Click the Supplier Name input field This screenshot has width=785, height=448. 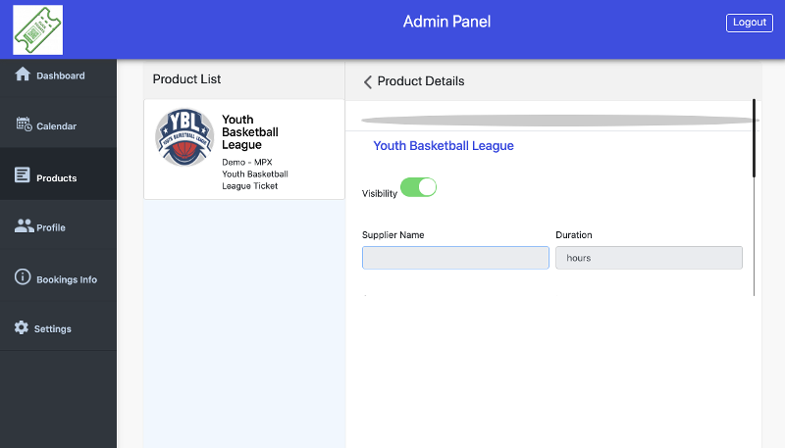455,258
